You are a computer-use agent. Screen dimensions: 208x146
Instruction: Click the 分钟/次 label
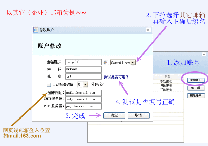click(97, 84)
